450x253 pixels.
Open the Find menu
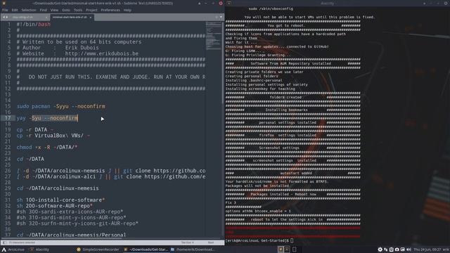(44, 10)
